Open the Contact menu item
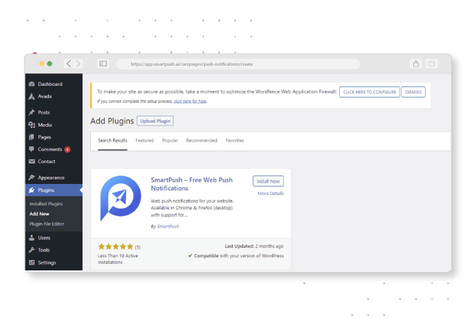This screenshot has height=325, width=475. [x=54, y=161]
